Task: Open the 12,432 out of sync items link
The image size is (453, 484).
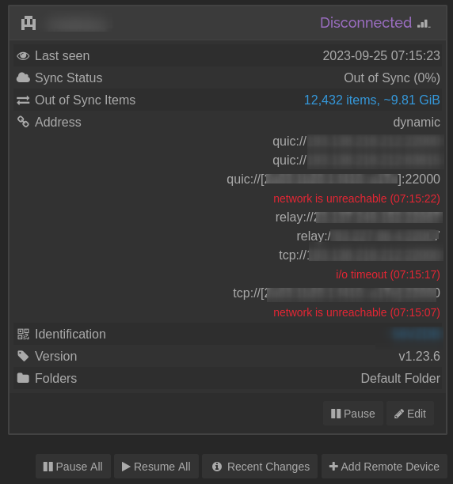Action: point(371,100)
